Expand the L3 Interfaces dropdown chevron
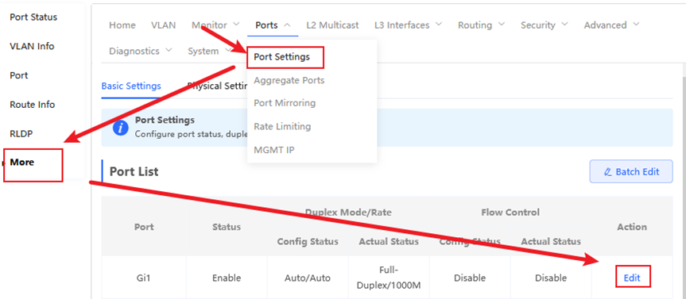Screen dimensions: 686x299 point(438,25)
